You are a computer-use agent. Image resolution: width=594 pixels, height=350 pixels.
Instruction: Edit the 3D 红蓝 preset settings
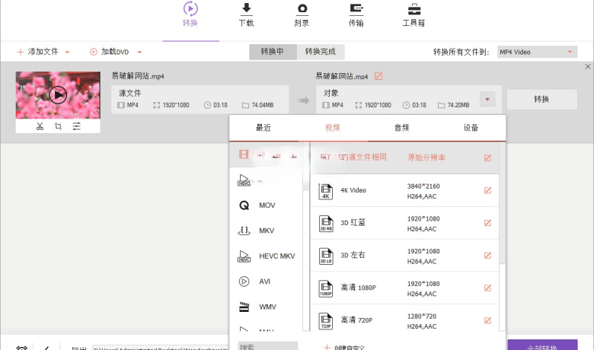(x=487, y=223)
